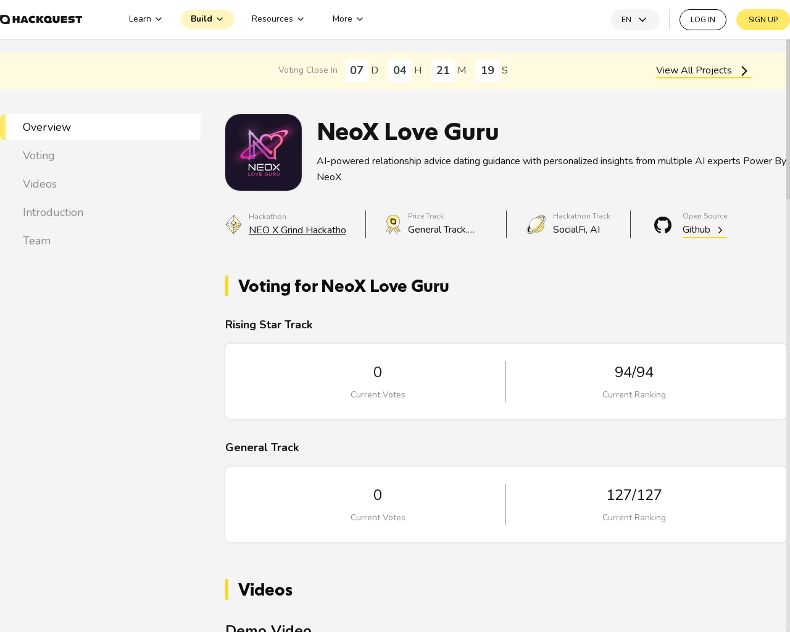
Task: Click the LOG IN button
Action: point(702,20)
